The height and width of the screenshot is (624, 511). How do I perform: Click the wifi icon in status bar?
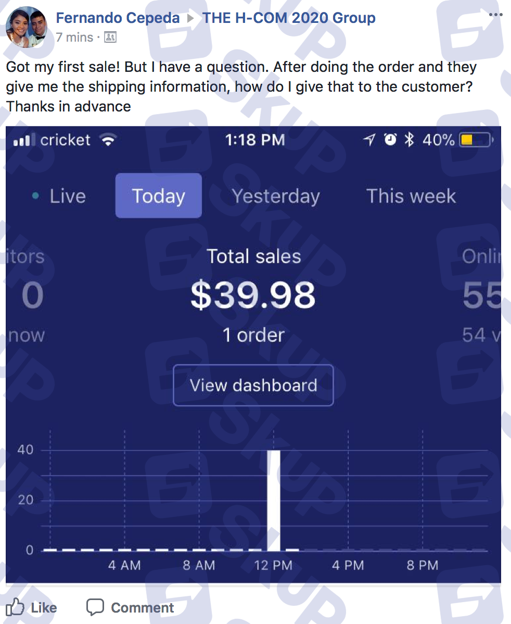108,140
